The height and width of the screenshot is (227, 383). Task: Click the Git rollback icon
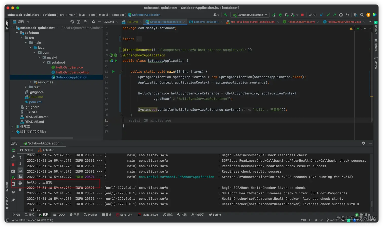click(347, 15)
